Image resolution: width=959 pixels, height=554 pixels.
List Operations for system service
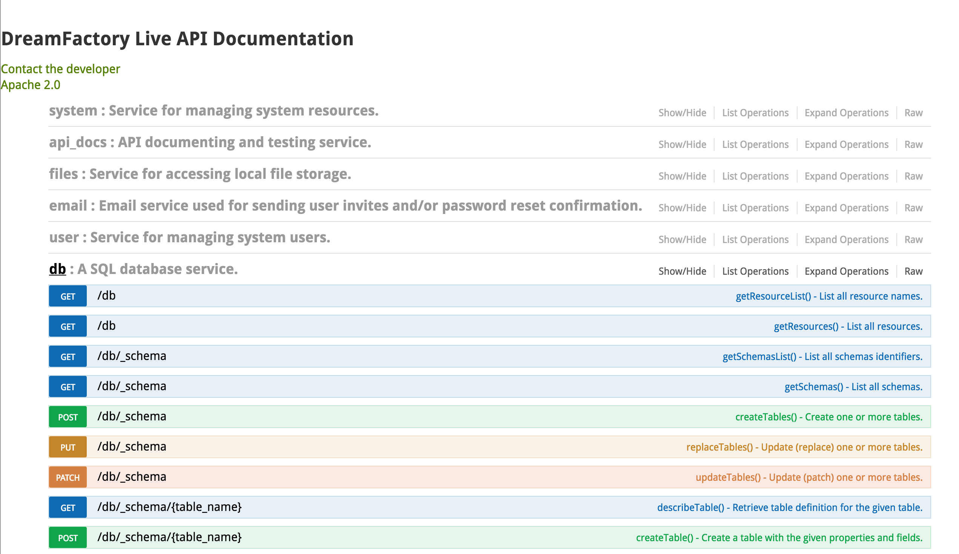pos(755,112)
